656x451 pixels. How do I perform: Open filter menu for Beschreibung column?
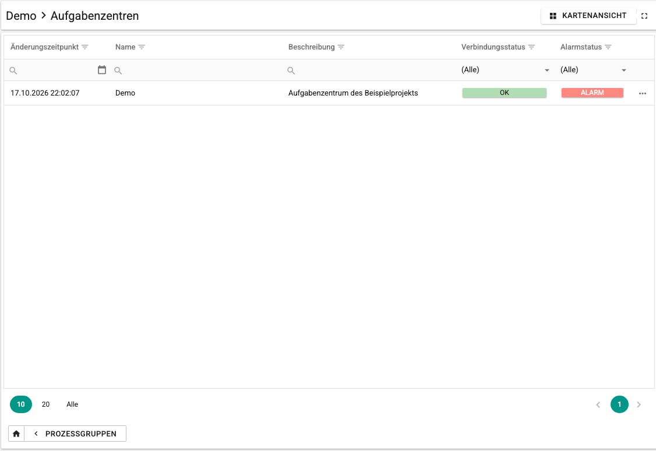pos(341,47)
